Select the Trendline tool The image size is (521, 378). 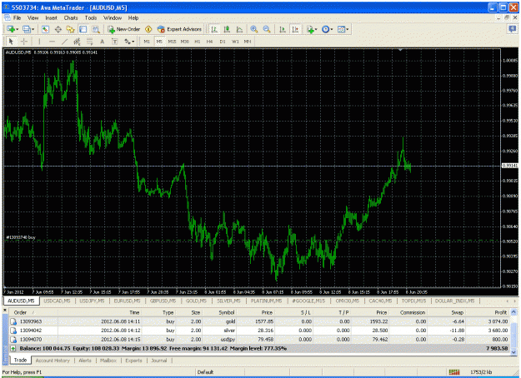(64, 42)
